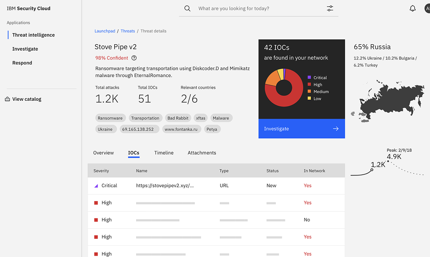
Task: Click the Critical severity label
Action: [109, 185]
